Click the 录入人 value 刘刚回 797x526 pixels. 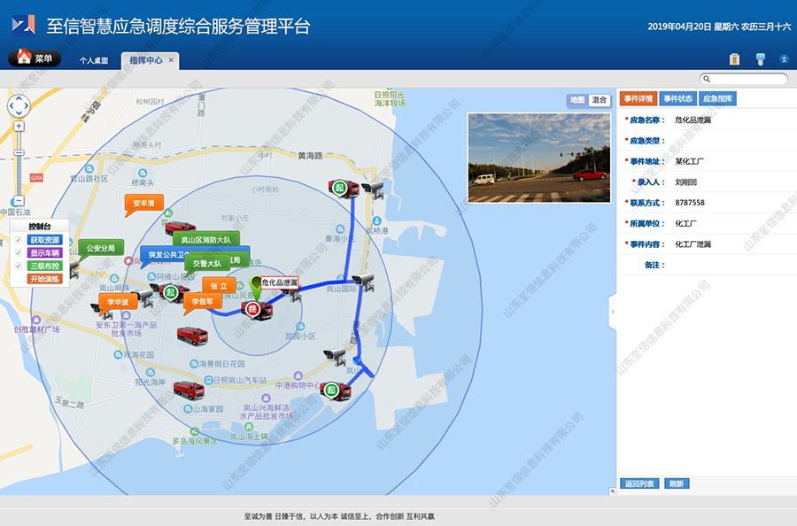685,182
